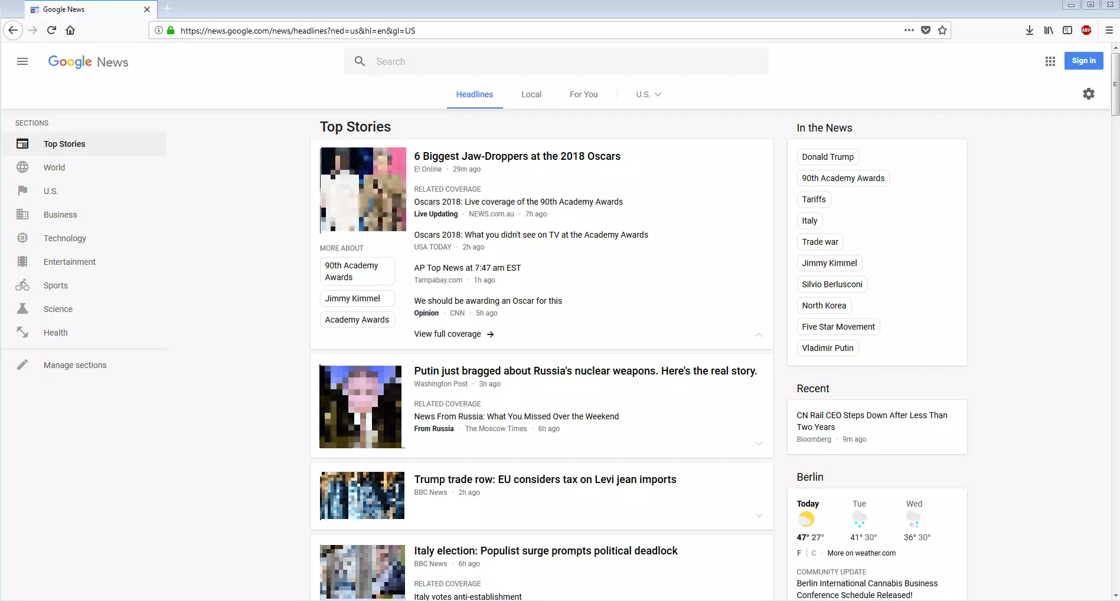Go to browser home page
Image resolution: width=1120 pixels, height=601 pixels.
70,30
